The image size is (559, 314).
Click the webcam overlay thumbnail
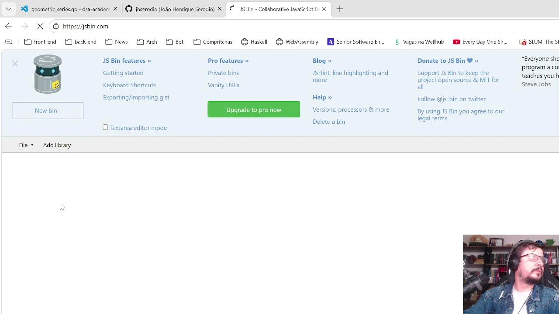511,274
